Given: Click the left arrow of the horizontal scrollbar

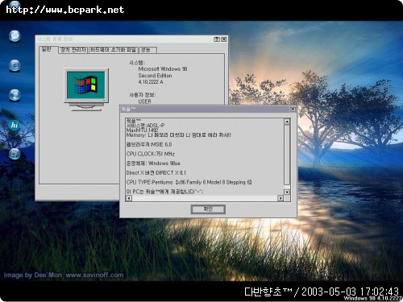Looking at the screenshot, I should point(129,198).
